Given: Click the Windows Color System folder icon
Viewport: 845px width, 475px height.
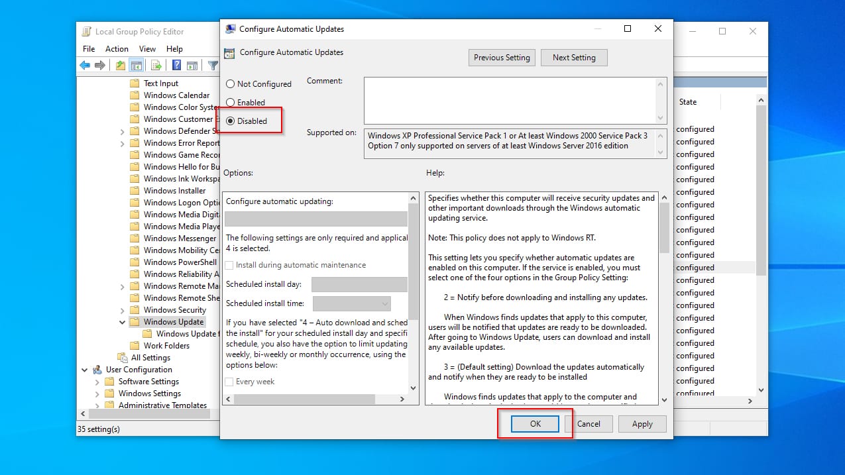Looking at the screenshot, I should [x=135, y=107].
